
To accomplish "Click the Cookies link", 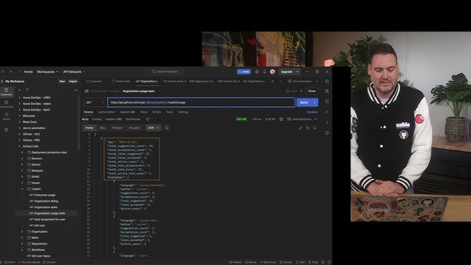I will point(312,112).
